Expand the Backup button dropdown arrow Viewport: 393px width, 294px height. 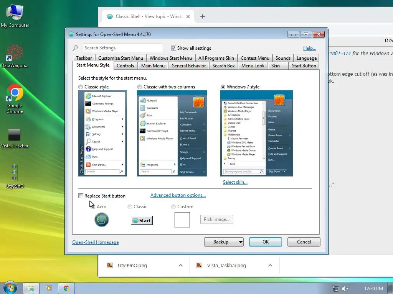[240, 242]
